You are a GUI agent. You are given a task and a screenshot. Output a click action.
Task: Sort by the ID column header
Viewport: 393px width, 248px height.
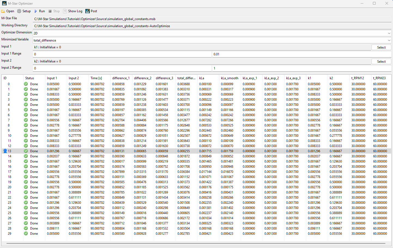(13, 78)
